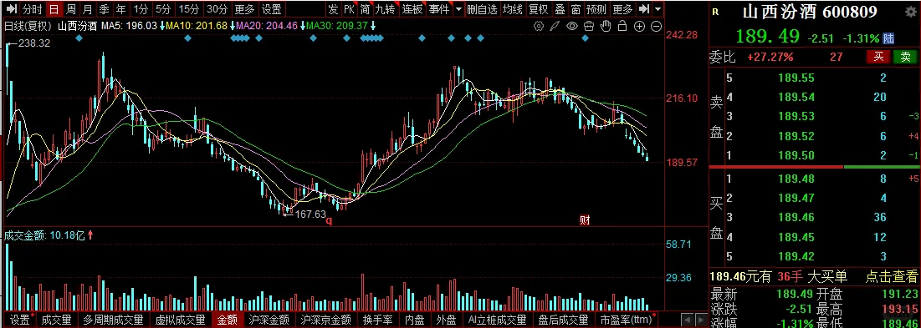Screen dimensions: 921x328
Task: Click 点击查看 link for large orders
Action: pyautogui.click(x=891, y=276)
